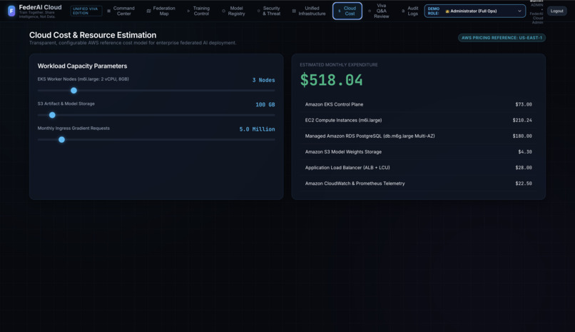Screen dimensions: 575x332
Task: View the Audit Logs tab
Action: coord(409,11)
